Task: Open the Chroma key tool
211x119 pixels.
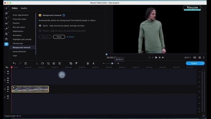Action: pyautogui.click(x=18, y=43)
